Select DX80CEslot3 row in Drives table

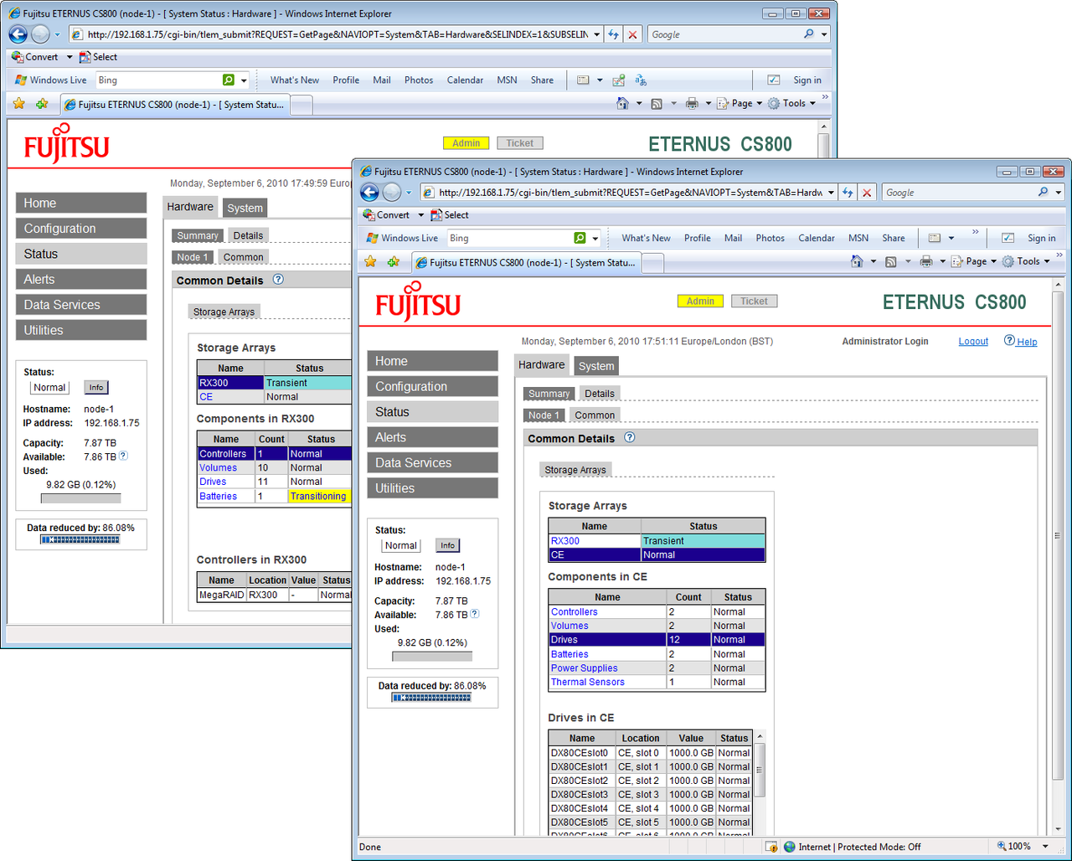[651, 794]
